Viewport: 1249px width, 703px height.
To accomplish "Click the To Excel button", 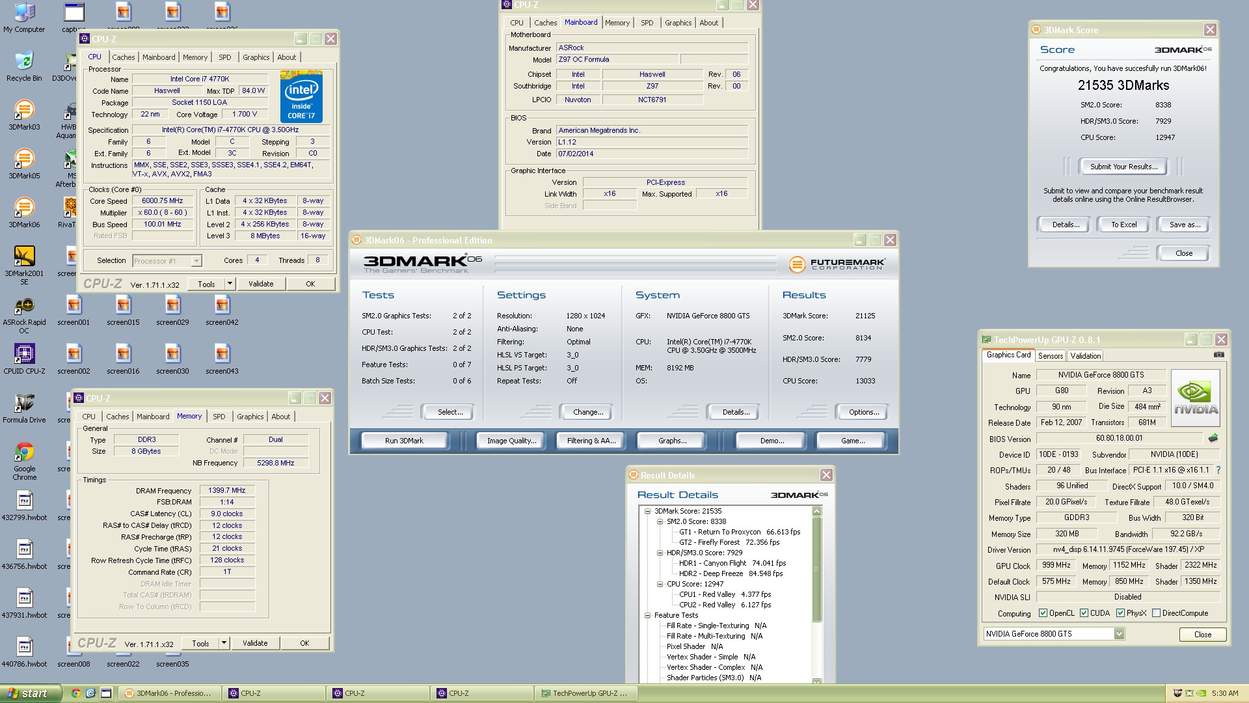I will 1123,225.
